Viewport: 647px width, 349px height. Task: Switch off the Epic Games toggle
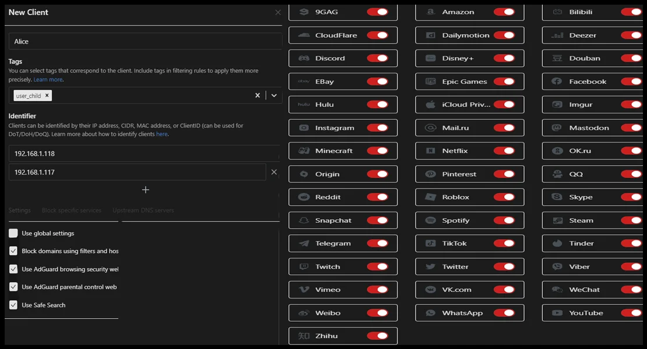(504, 81)
